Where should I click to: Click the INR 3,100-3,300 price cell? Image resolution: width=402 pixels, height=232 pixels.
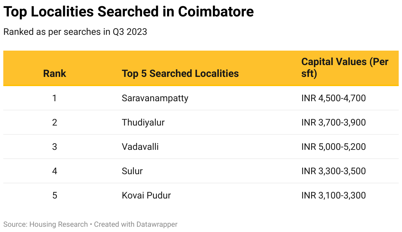click(x=333, y=195)
